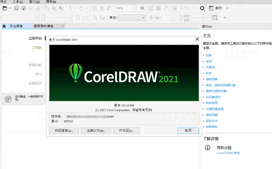Click the info icon beside 帮助主题
The width and height of the screenshot is (272, 169).
[207, 147]
